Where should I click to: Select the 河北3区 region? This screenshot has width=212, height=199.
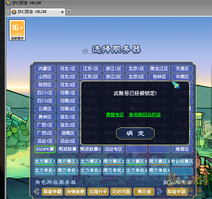[x=68, y=85]
